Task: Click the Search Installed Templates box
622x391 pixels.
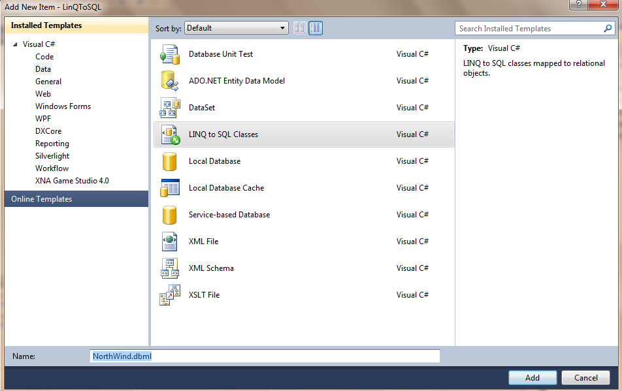Action: [x=529, y=29]
